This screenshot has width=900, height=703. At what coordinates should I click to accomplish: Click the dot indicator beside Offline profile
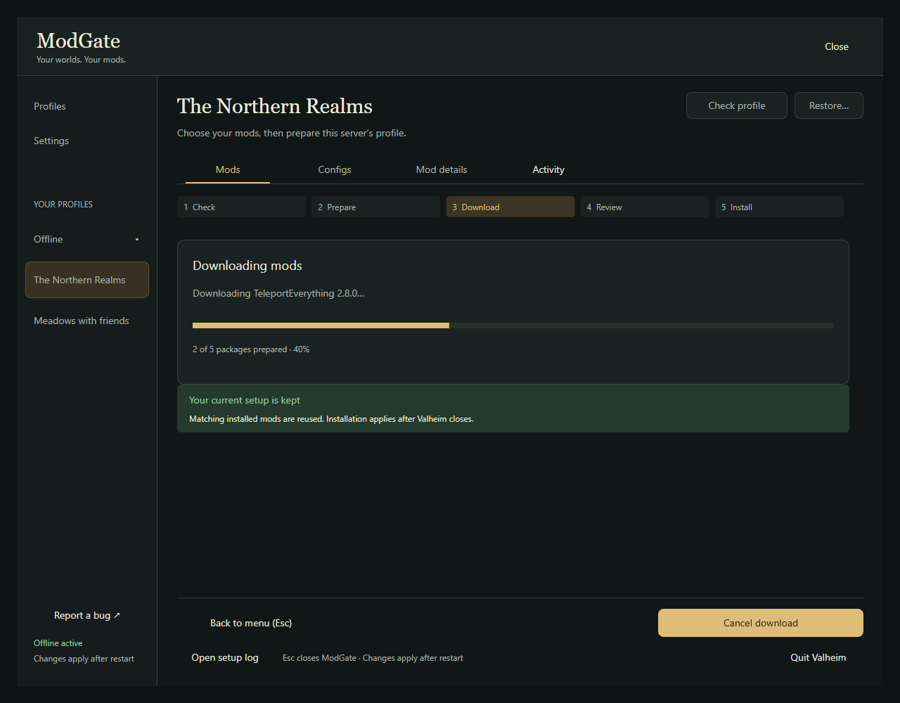[x=137, y=239]
